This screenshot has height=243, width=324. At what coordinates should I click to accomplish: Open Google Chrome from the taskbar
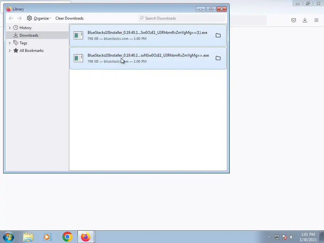coord(67,237)
